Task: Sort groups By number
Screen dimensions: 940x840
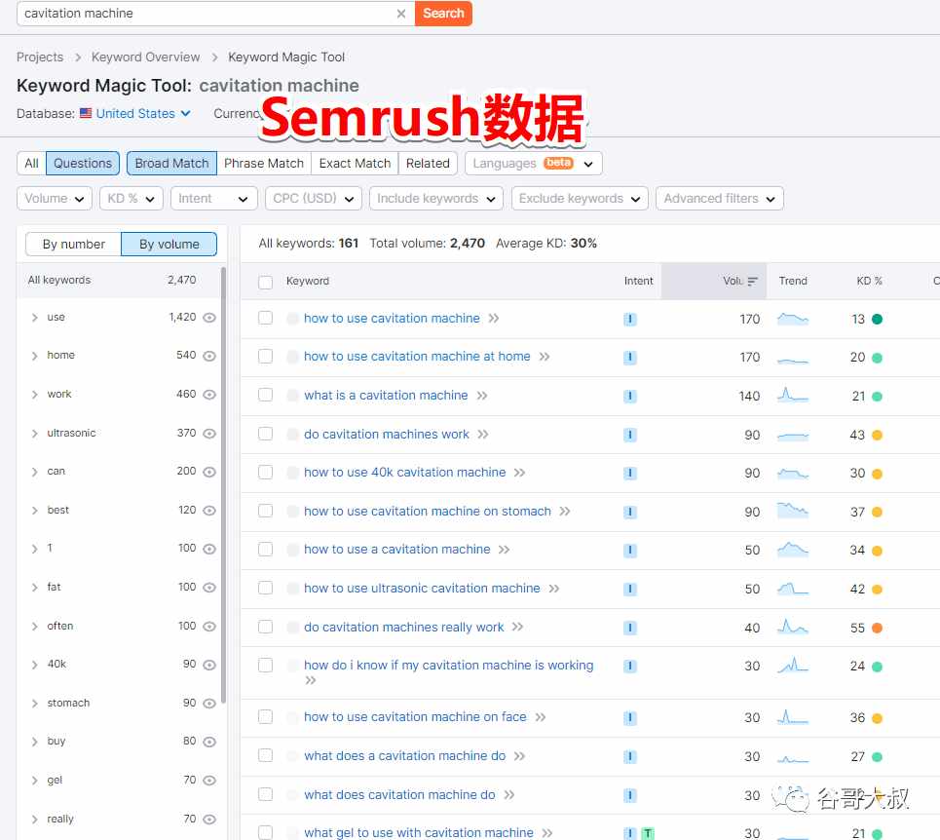Action: [x=73, y=244]
